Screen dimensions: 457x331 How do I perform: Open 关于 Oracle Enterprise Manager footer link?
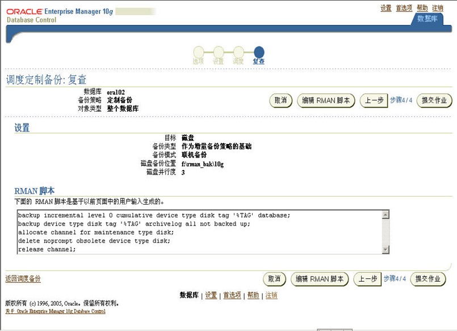pyautogui.click(x=55, y=311)
